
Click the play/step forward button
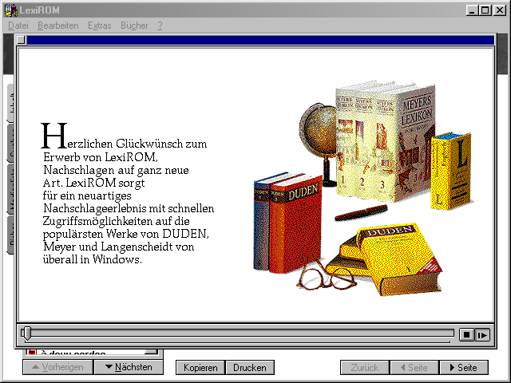[x=482, y=334]
